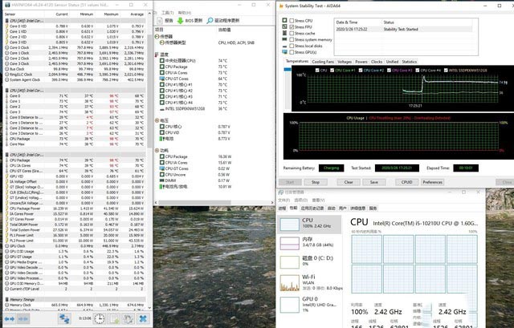The width and height of the screenshot is (514, 328).
Task: Switch to Statistics tab
Action: point(410,62)
